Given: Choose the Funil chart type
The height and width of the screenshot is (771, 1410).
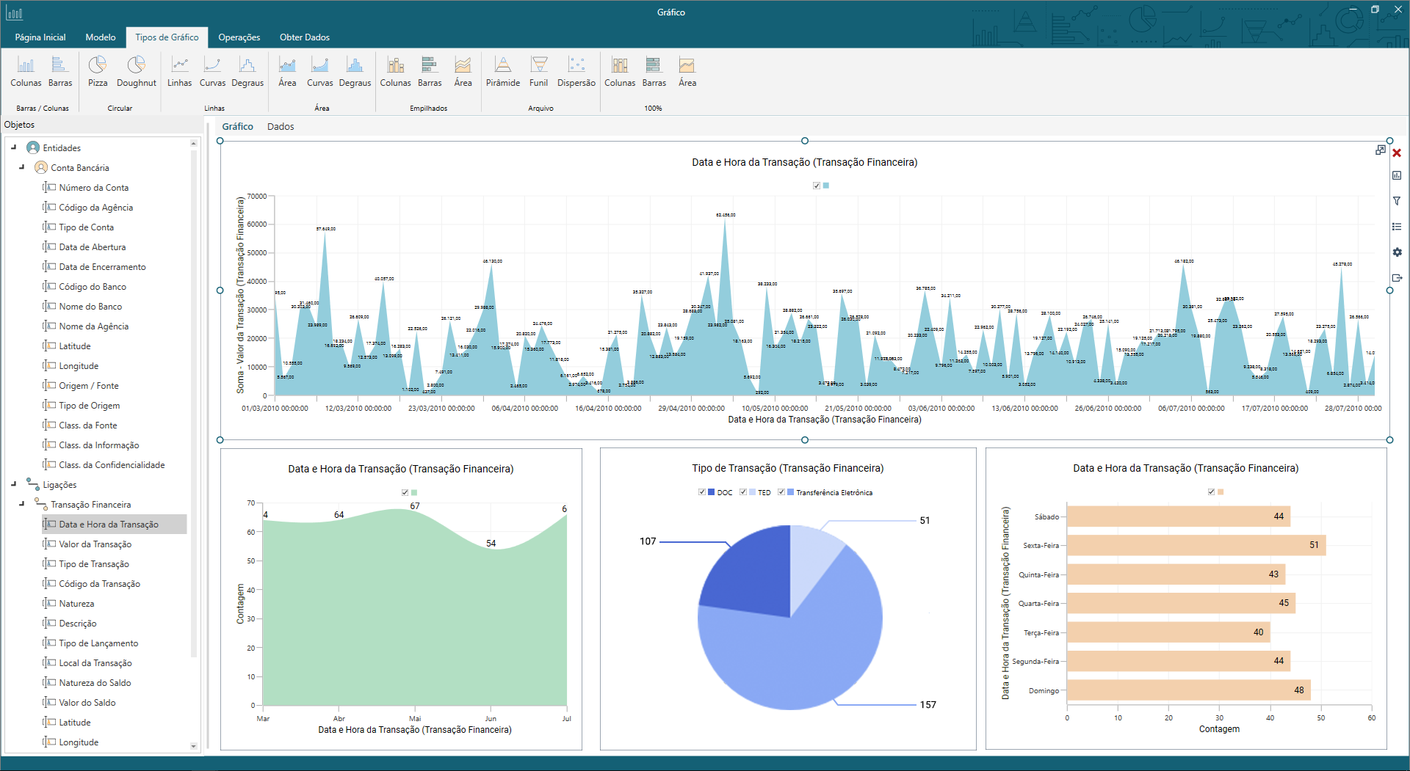Looking at the screenshot, I should click(x=538, y=72).
